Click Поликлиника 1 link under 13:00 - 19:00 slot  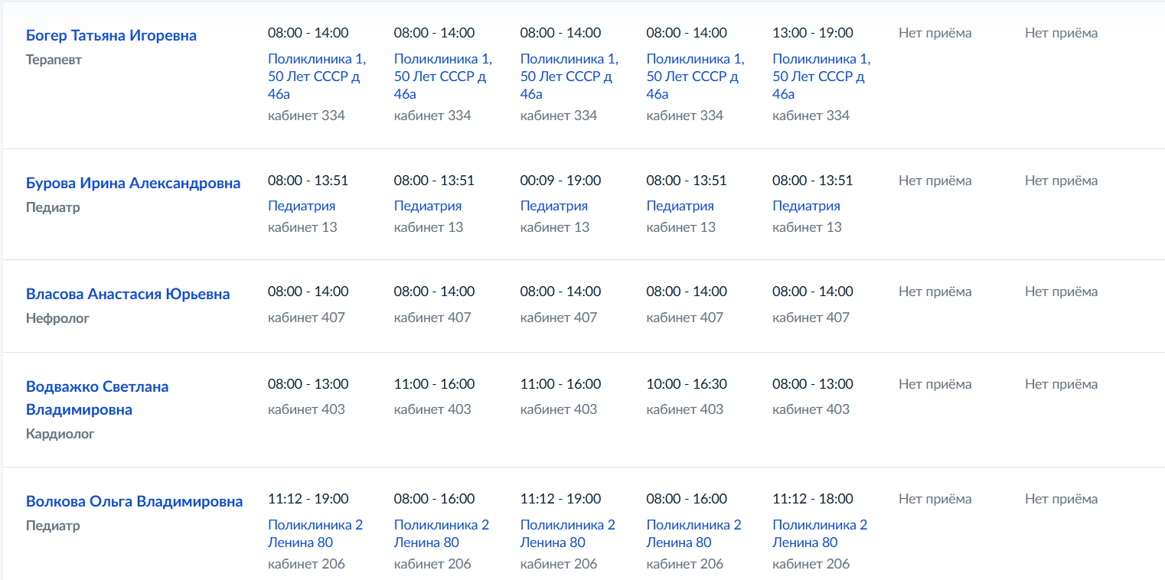click(x=821, y=77)
